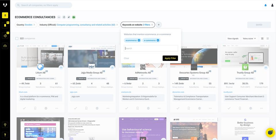Click the stopwatch icon beside list title
276x140 pixels.
point(64,17)
